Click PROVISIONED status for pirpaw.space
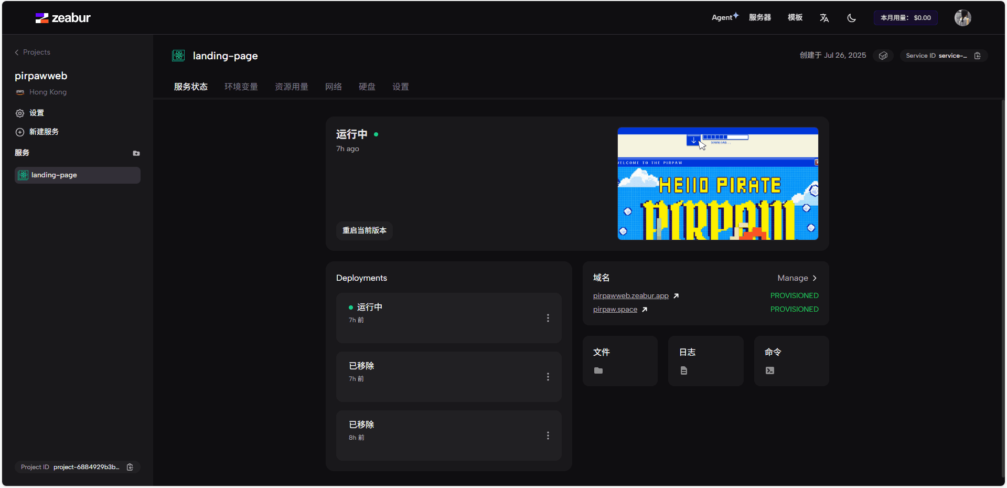Viewport: 1007px width, 488px height. pos(795,310)
